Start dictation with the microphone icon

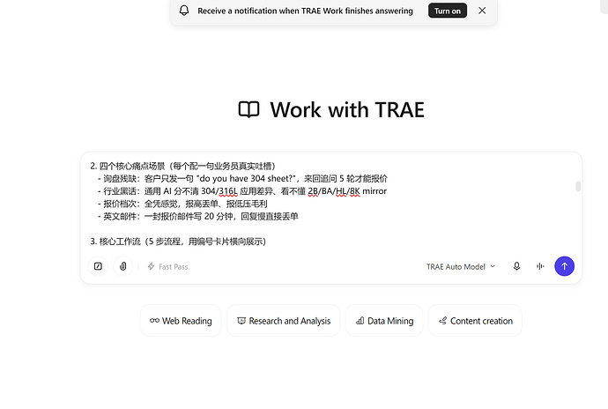(516, 266)
